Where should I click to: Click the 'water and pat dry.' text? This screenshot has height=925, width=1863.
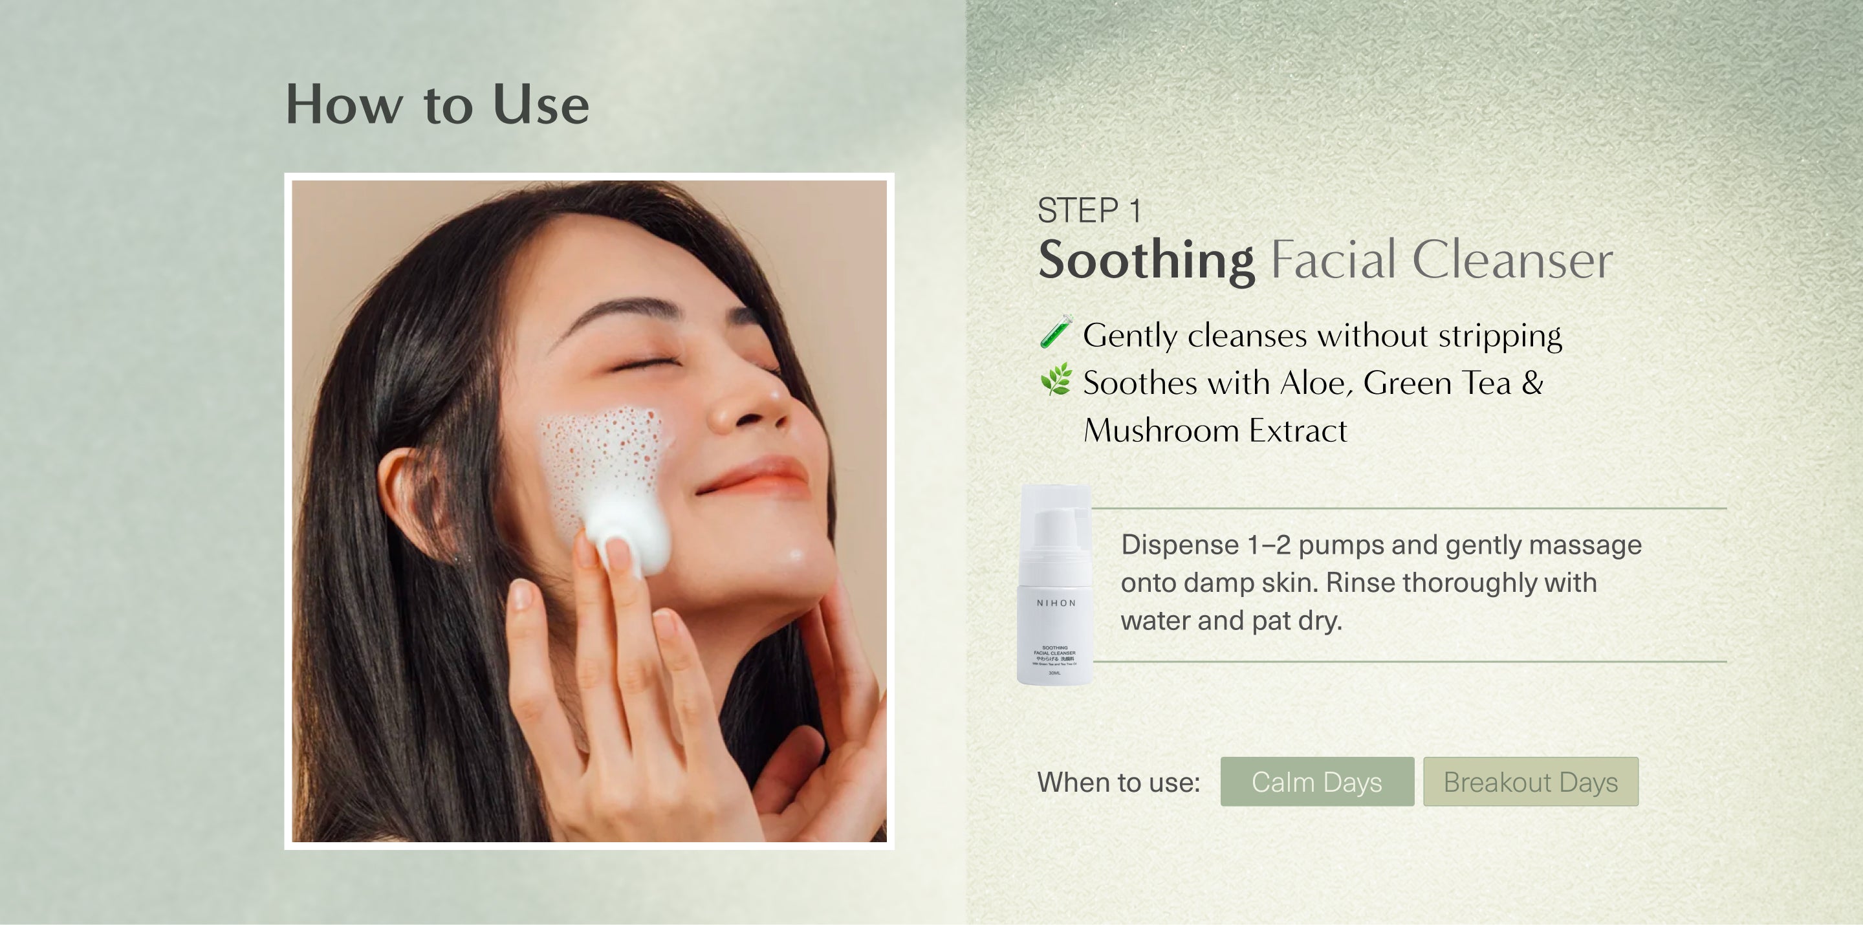(1231, 620)
